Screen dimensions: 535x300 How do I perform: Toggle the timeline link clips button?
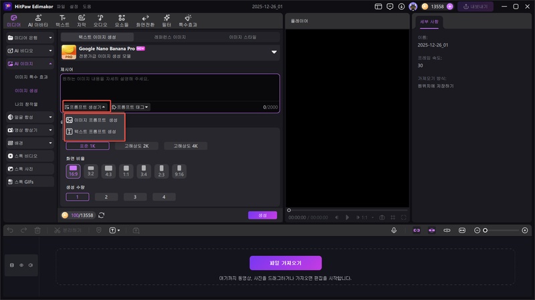click(417, 230)
